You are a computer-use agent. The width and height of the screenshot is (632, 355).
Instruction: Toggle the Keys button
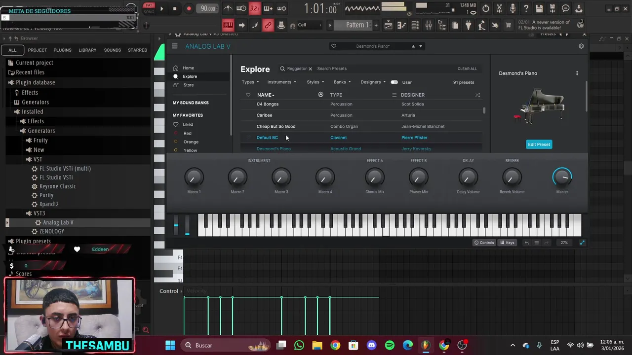pos(507,243)
